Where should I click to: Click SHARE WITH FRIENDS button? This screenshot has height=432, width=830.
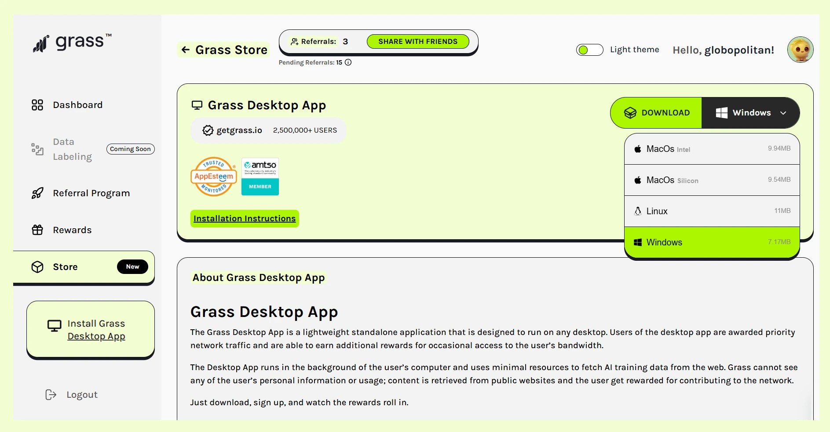(418, 42)
